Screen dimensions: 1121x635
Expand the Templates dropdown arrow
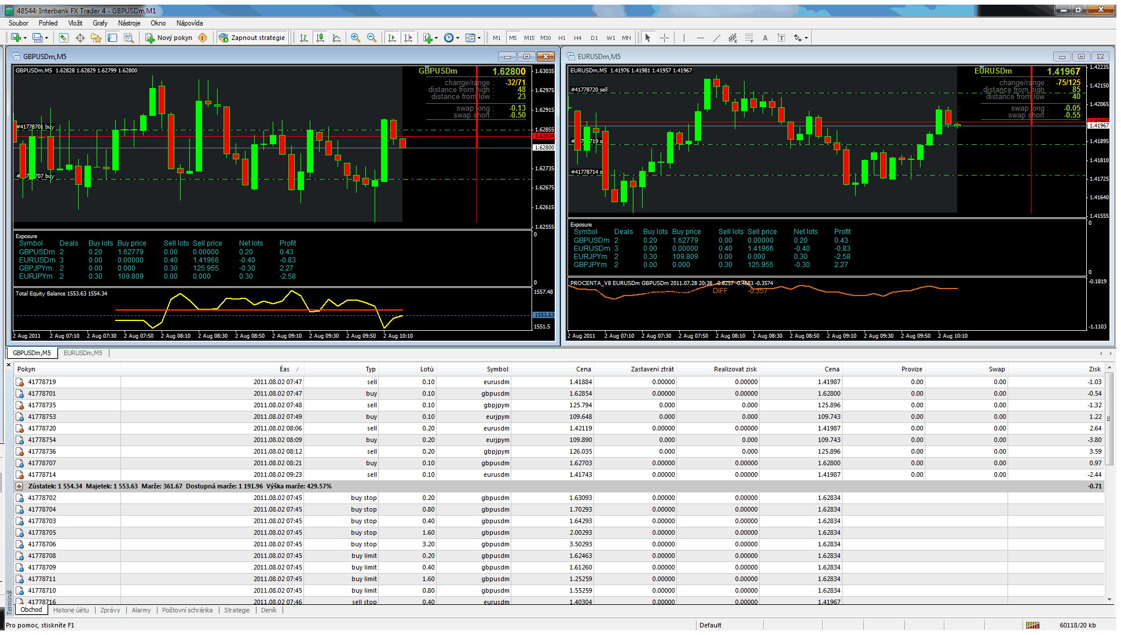479,38
